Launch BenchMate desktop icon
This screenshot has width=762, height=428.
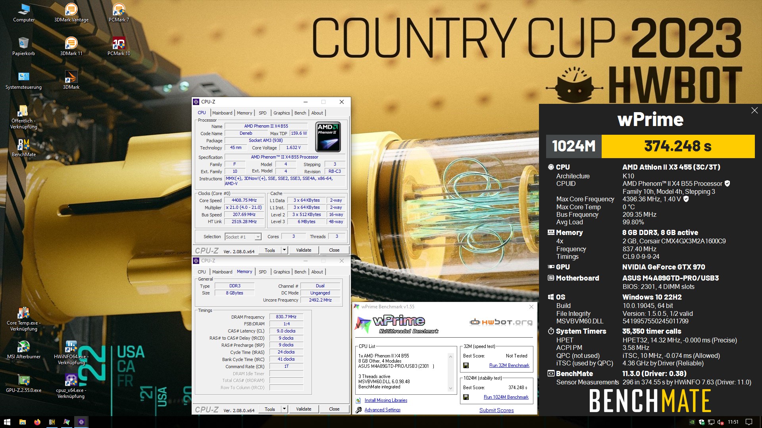click(x=24, y=147)
